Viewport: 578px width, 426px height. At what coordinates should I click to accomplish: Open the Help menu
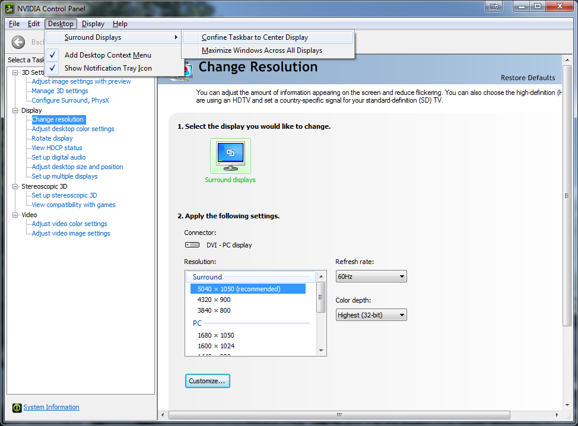(x=120, y=24)
